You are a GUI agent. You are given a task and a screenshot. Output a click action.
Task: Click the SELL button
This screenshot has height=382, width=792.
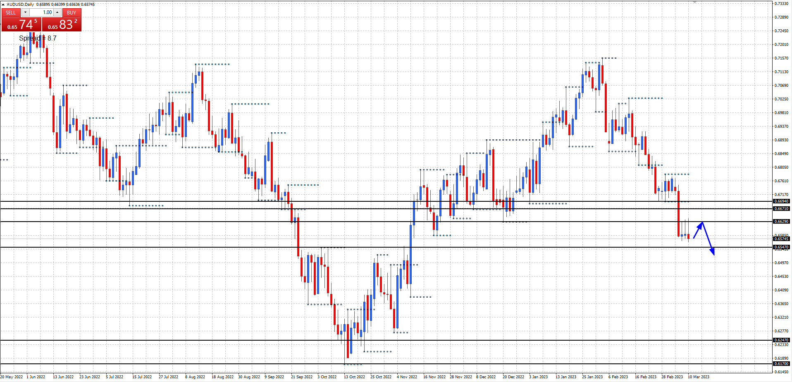pyautogui.click(x=11, y=12)
